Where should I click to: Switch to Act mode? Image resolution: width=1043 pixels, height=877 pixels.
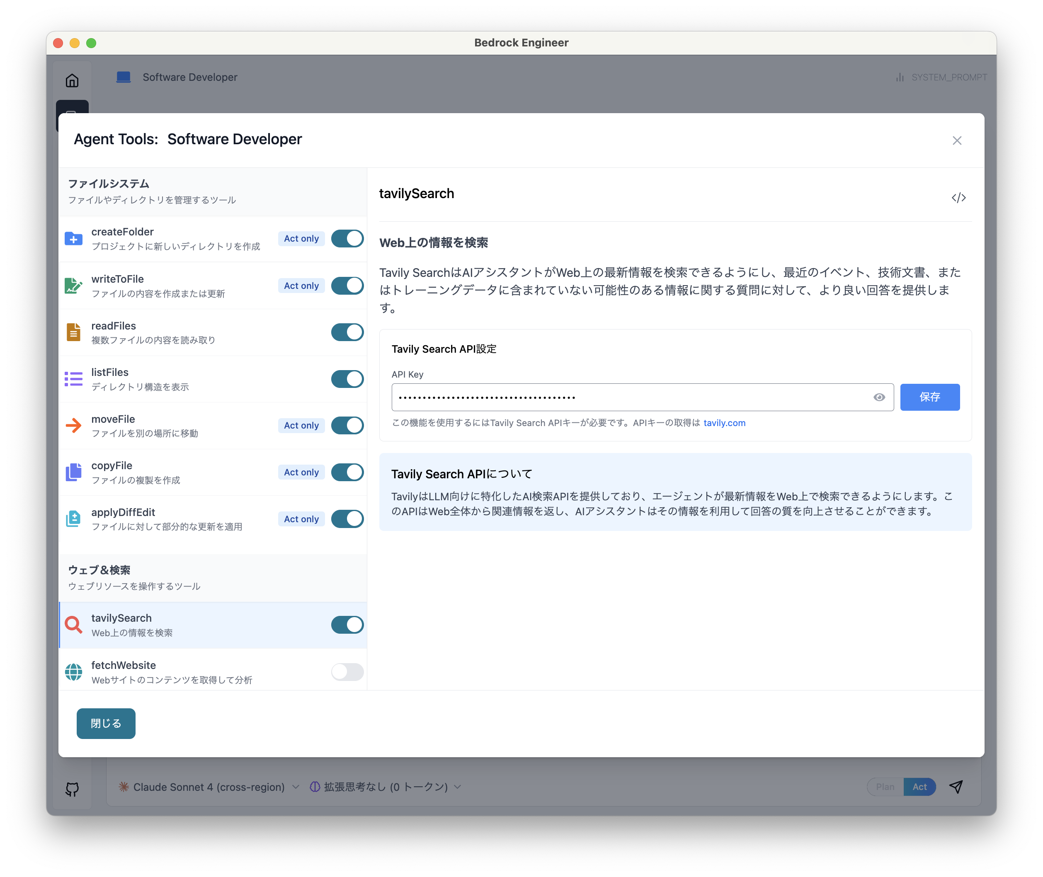919,787
